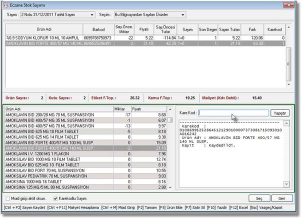Click the Geri button

point(283,198)
